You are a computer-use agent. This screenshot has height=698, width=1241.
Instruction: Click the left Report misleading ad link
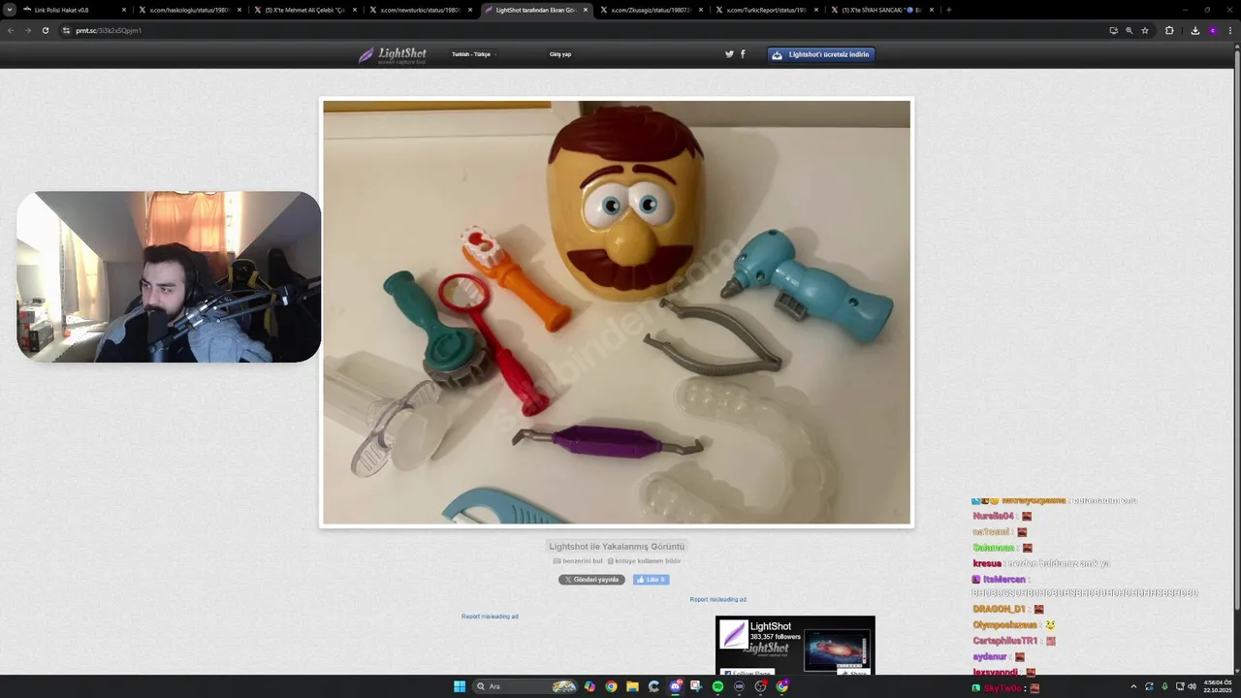click(x=490, y=617)
